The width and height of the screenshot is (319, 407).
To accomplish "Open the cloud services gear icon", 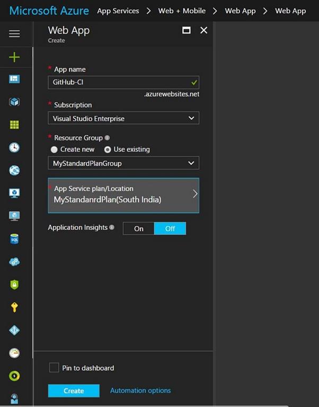I will tap(14, 262).
